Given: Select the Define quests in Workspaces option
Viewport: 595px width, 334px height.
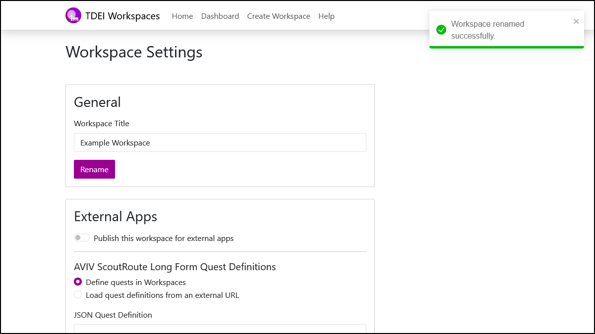Looking at the screenshot, I should click(x=78, y=282).
